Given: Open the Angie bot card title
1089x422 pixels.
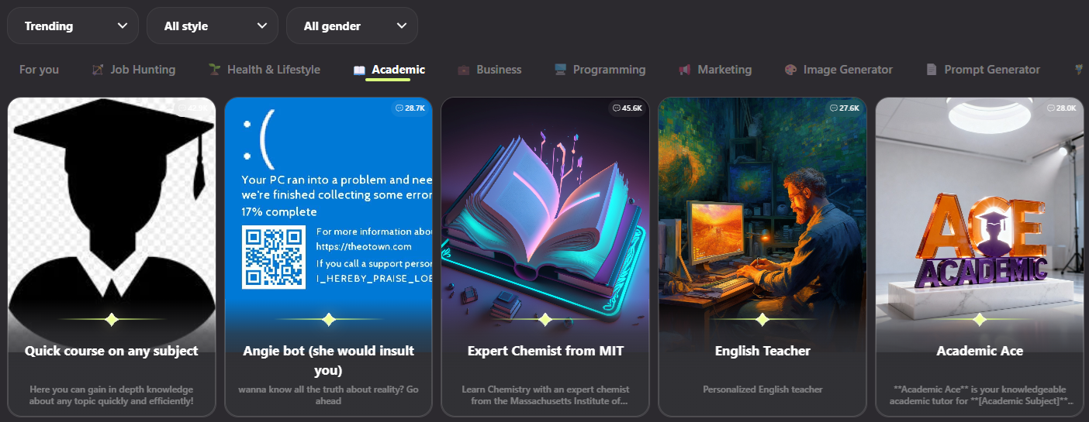Looking at the screenshot, I should coord(329,360).
